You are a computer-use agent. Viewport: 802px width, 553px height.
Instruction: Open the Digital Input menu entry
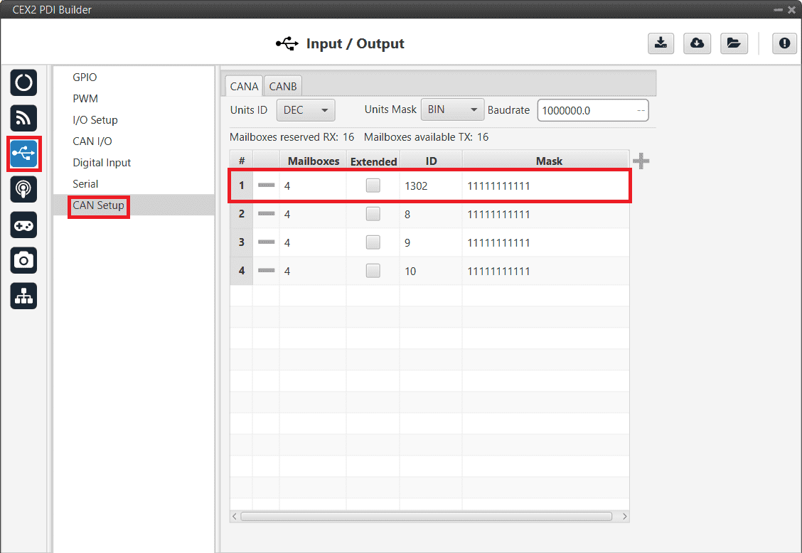102,163
